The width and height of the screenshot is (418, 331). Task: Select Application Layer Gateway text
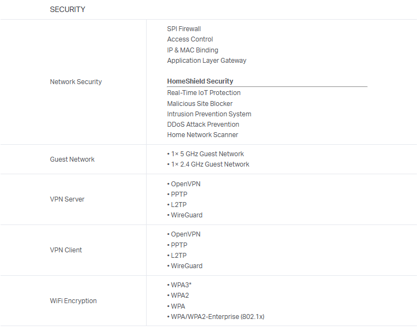click(x=206, y=61)
